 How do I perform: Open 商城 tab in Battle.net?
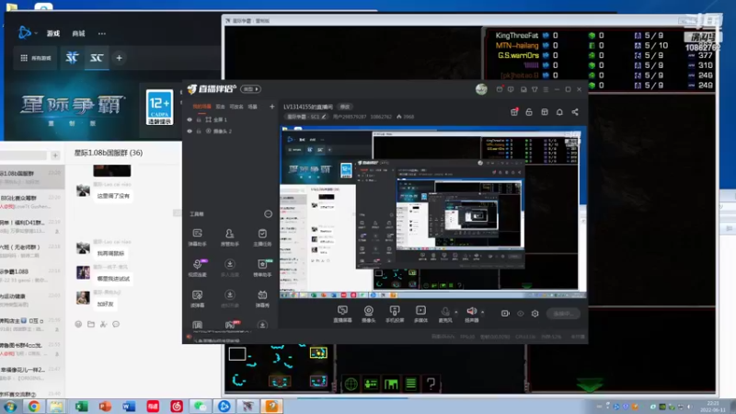click(78, 33)
